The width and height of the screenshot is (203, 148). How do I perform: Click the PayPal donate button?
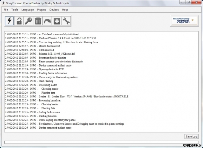click(x=185, y=21)
